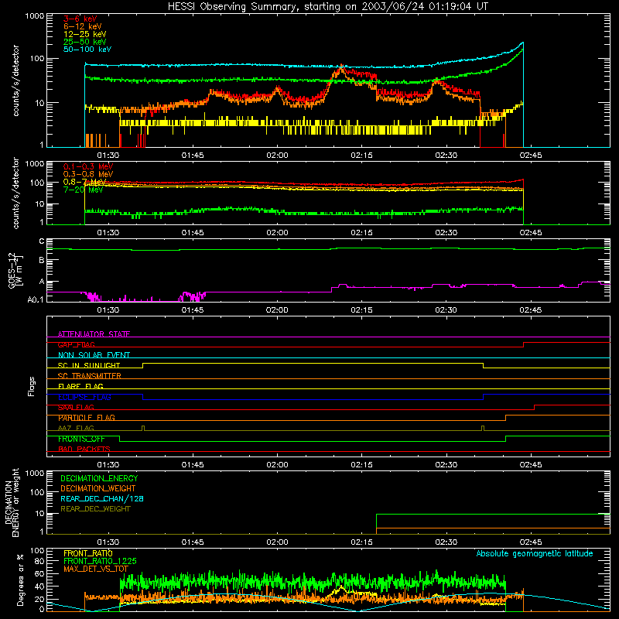Click the GOES-12 axis title
The image size is (619, 619).
coord(15,270)
